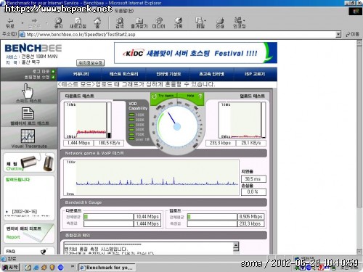This screenshot has width=363, height=272.
Task: Click the Internet Explorer quick launch icon
Action: pos(36,267)
